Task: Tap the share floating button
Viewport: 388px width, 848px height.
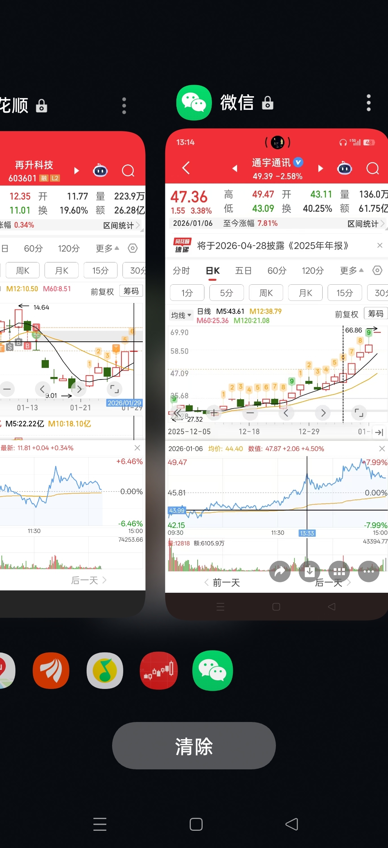Action: click(280, 571)
